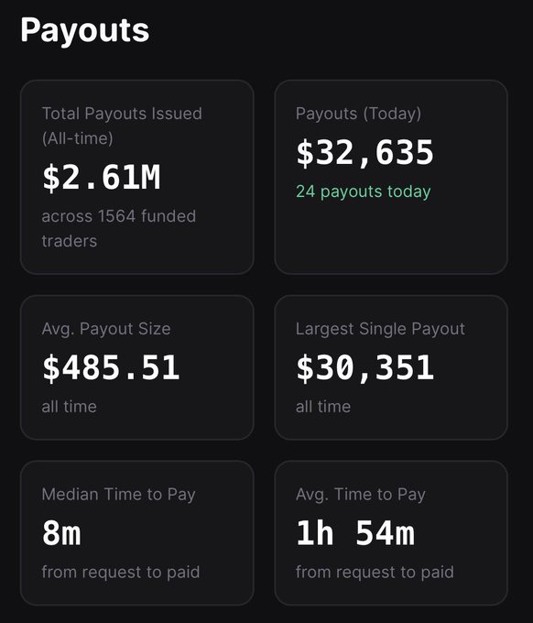This screenshot has height=623, width=533.
Task: Click 'from request to paid' under Median Time
Action: click(121, 573)
